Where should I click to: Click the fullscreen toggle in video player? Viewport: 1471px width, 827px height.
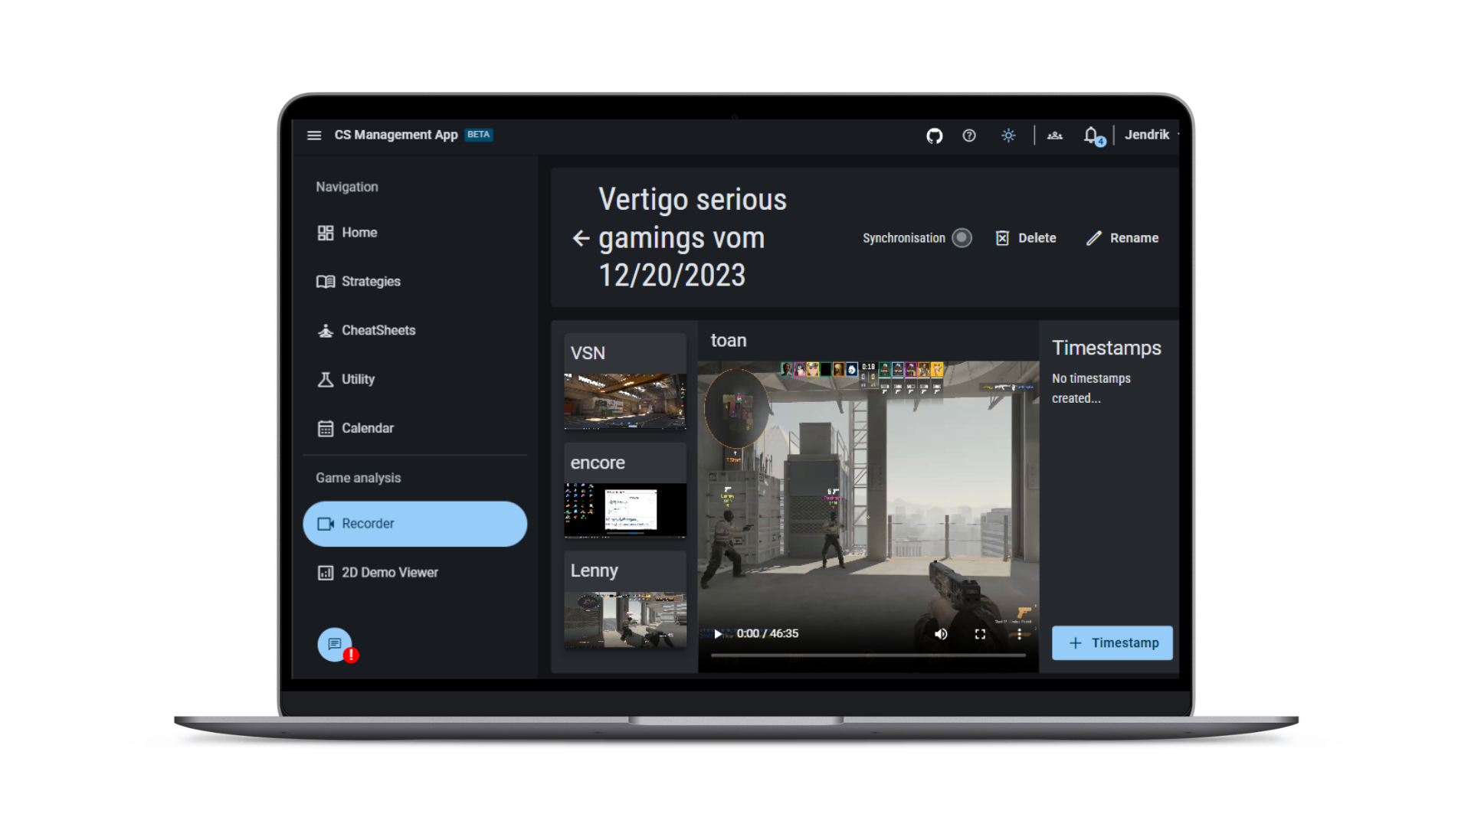tap(980, 633)
